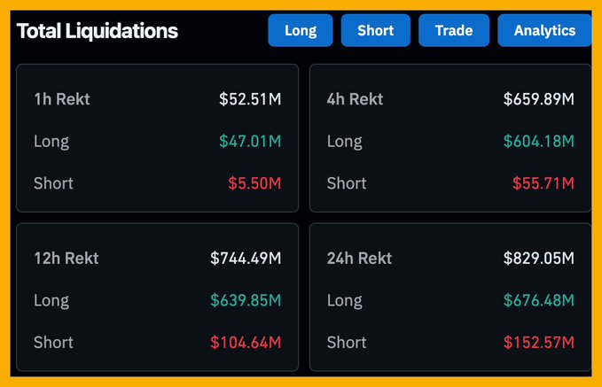Select the 4h Rekt label
This screenshot has height=387, width=602.
356,99
